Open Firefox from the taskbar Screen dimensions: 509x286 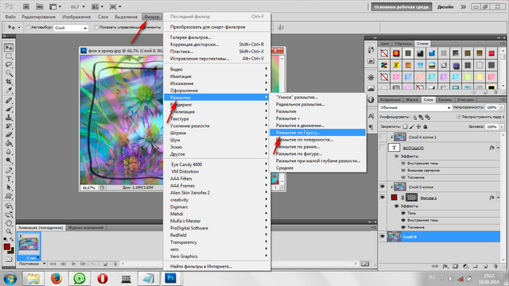56,278
